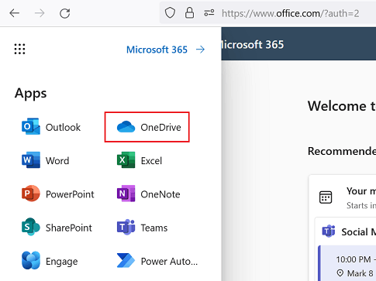The width and height of the screenshot is (376, 281).
Task: Click the Engage text label
Action: (61, 262)
